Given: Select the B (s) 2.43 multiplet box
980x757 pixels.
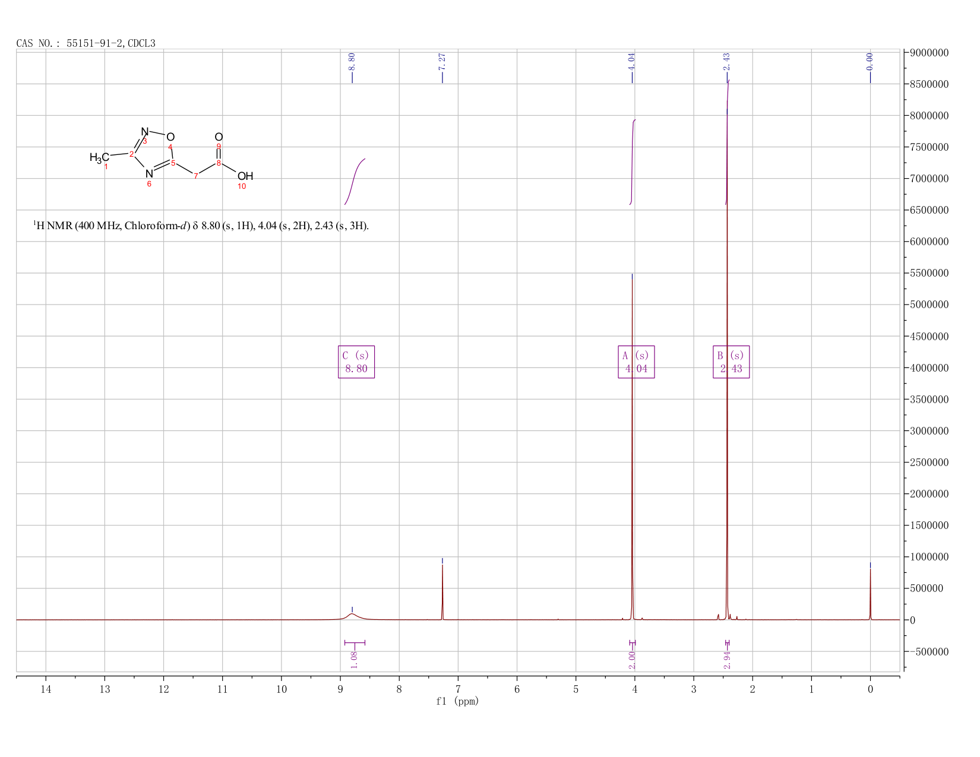Looking at the screenshot, I should [731, 362].
